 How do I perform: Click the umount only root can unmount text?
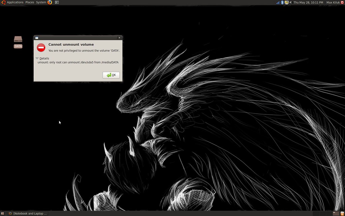click(x=78, y=62)
